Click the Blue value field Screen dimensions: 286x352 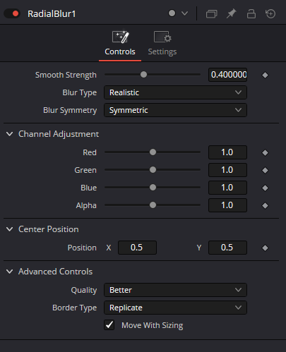pos(227,188)
